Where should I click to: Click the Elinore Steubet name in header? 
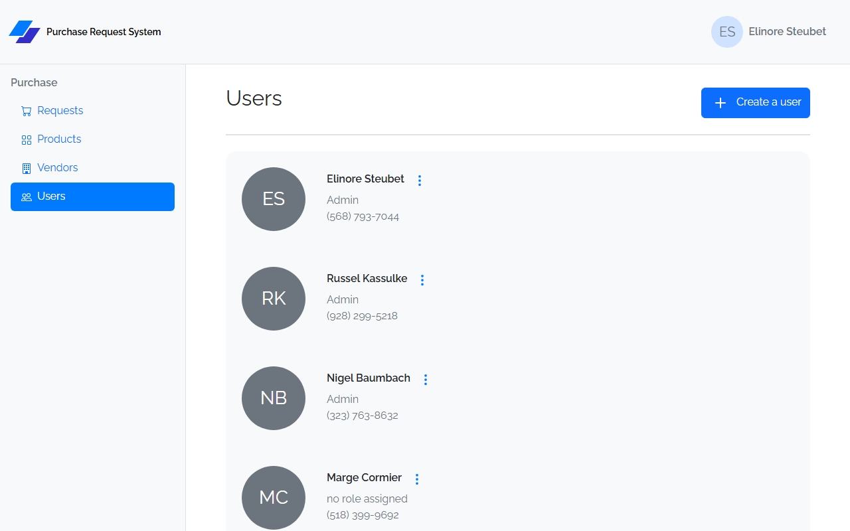coord(788,31)
